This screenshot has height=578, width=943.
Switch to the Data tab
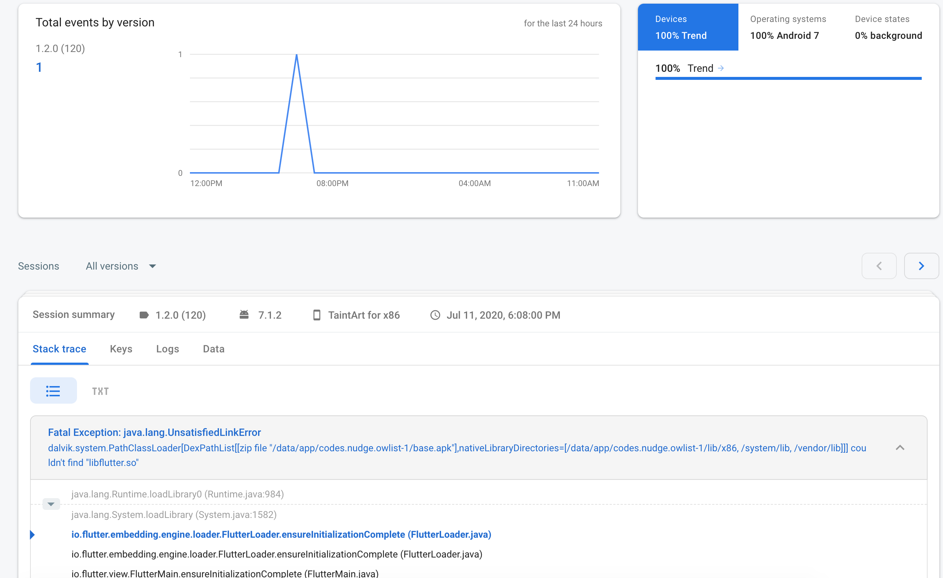pyautogui.click(x=213, y=349)
